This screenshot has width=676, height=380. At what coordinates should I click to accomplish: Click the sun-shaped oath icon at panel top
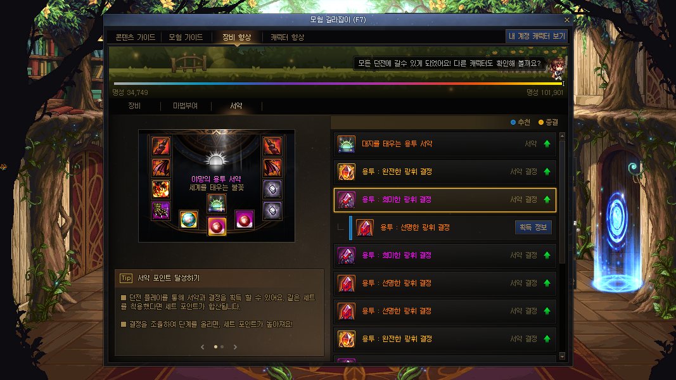pyautogui.click(x=215, y=160)
